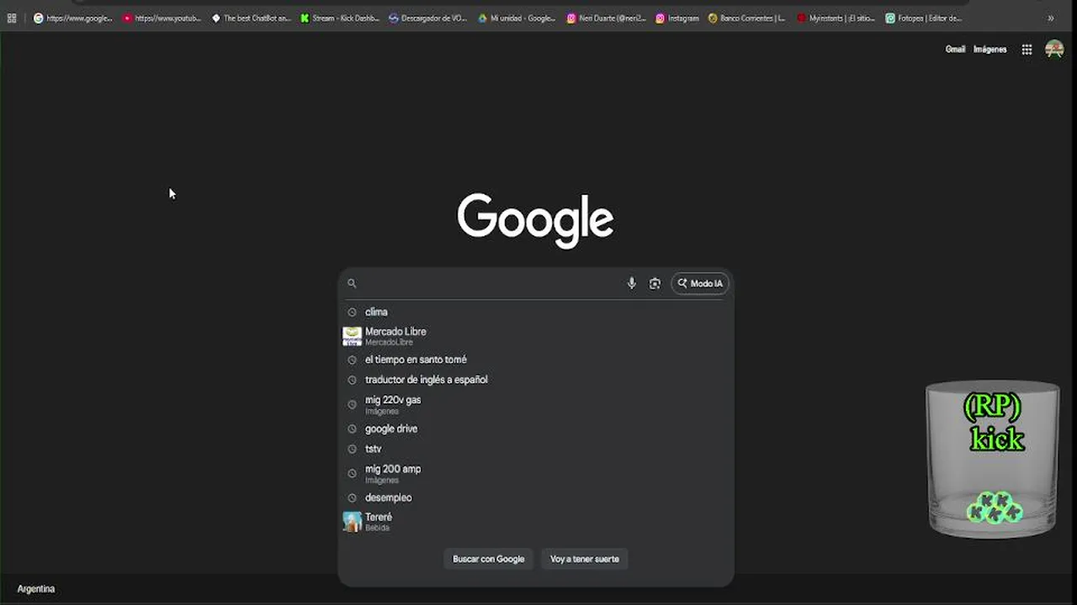Open the Fotopea editor bookmark
Viewport: 1077px width, 605px height.
click(924, 18)
